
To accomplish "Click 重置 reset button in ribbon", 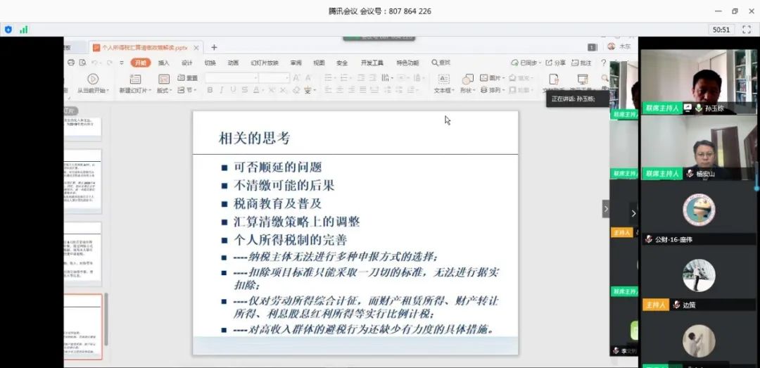I will click(x=188, y=77).
